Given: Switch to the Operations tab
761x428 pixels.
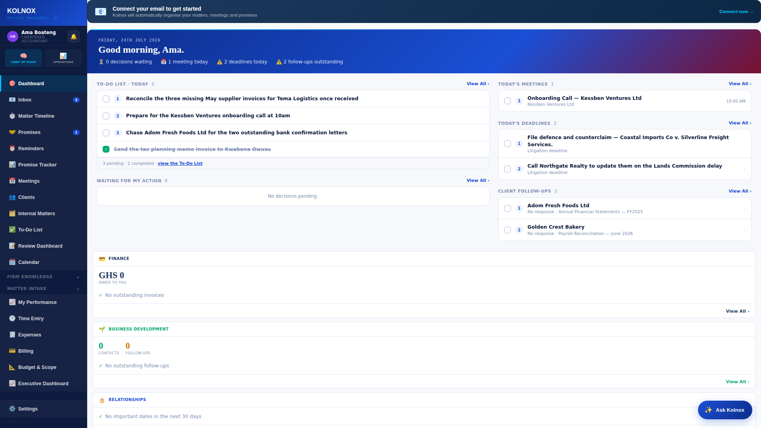Looking at the screenshot, I should [63, 58].
